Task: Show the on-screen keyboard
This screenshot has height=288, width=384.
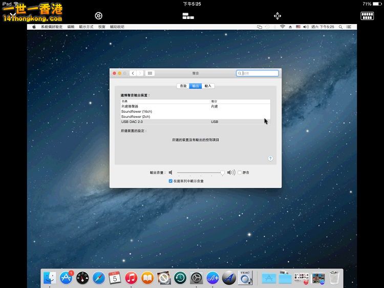Action: (x=367, y=16)
